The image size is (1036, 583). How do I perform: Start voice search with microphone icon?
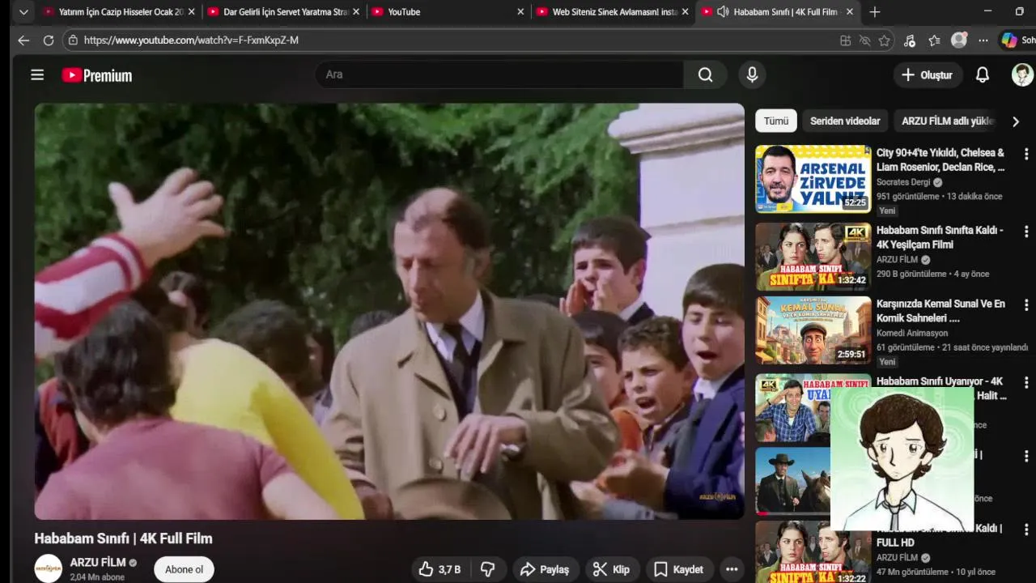pos(752,74)
